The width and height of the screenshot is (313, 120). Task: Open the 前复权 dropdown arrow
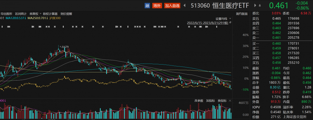click(40, 14)
